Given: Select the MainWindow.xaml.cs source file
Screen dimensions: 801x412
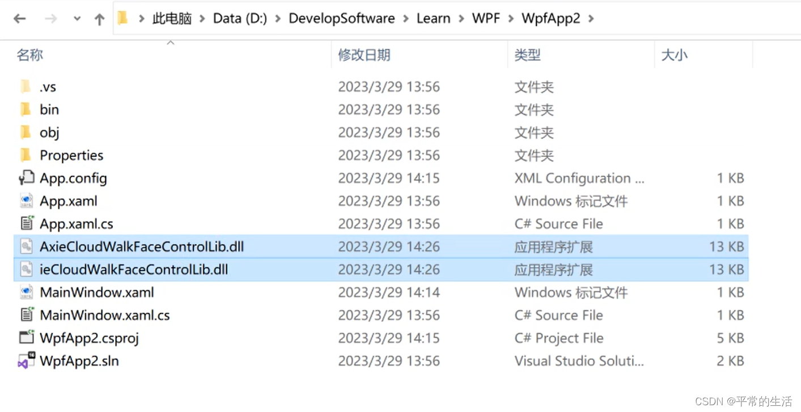Looking at the screenshot, I should pyautogui.click(x=104, y=315).
